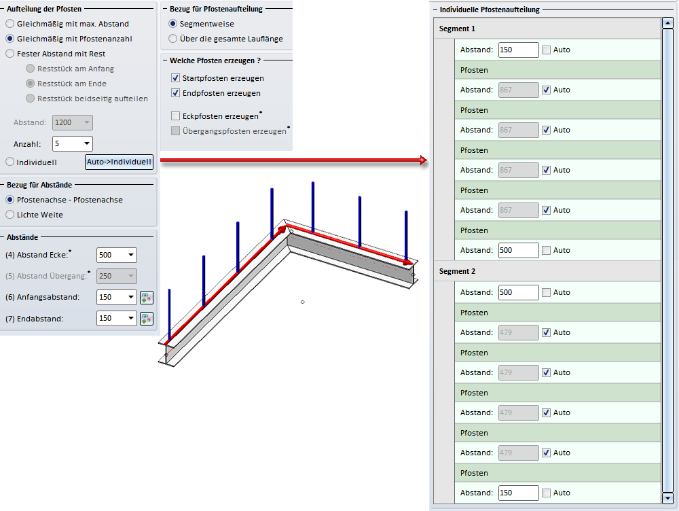Select Lichte Weite radio option
This screenshot has width=679, height=511.
pos(10,215)
